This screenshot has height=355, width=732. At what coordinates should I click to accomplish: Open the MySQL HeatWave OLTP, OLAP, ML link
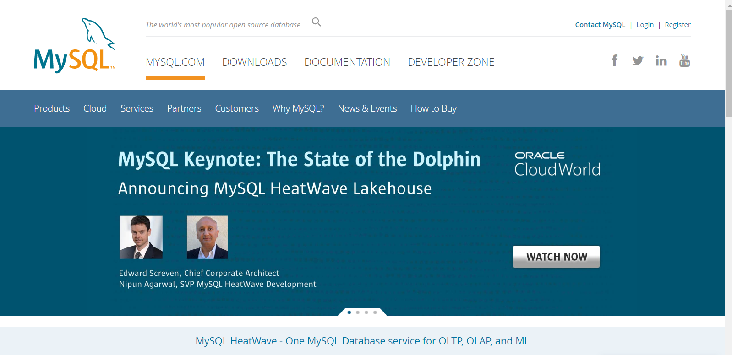[x=362, y=341]
